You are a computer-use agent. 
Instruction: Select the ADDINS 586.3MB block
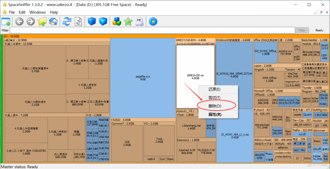(x=263, y=101)
